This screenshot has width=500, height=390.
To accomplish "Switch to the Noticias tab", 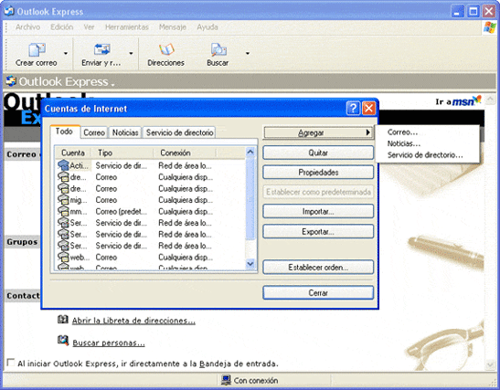I will (125, 132).
